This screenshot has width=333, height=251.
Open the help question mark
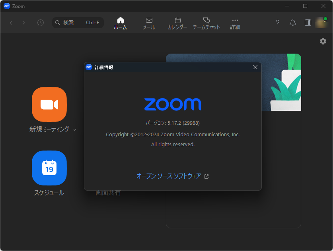click(x=277, y=23)
